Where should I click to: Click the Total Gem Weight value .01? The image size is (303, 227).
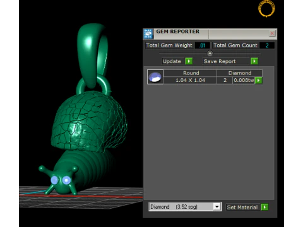[203, 45]
